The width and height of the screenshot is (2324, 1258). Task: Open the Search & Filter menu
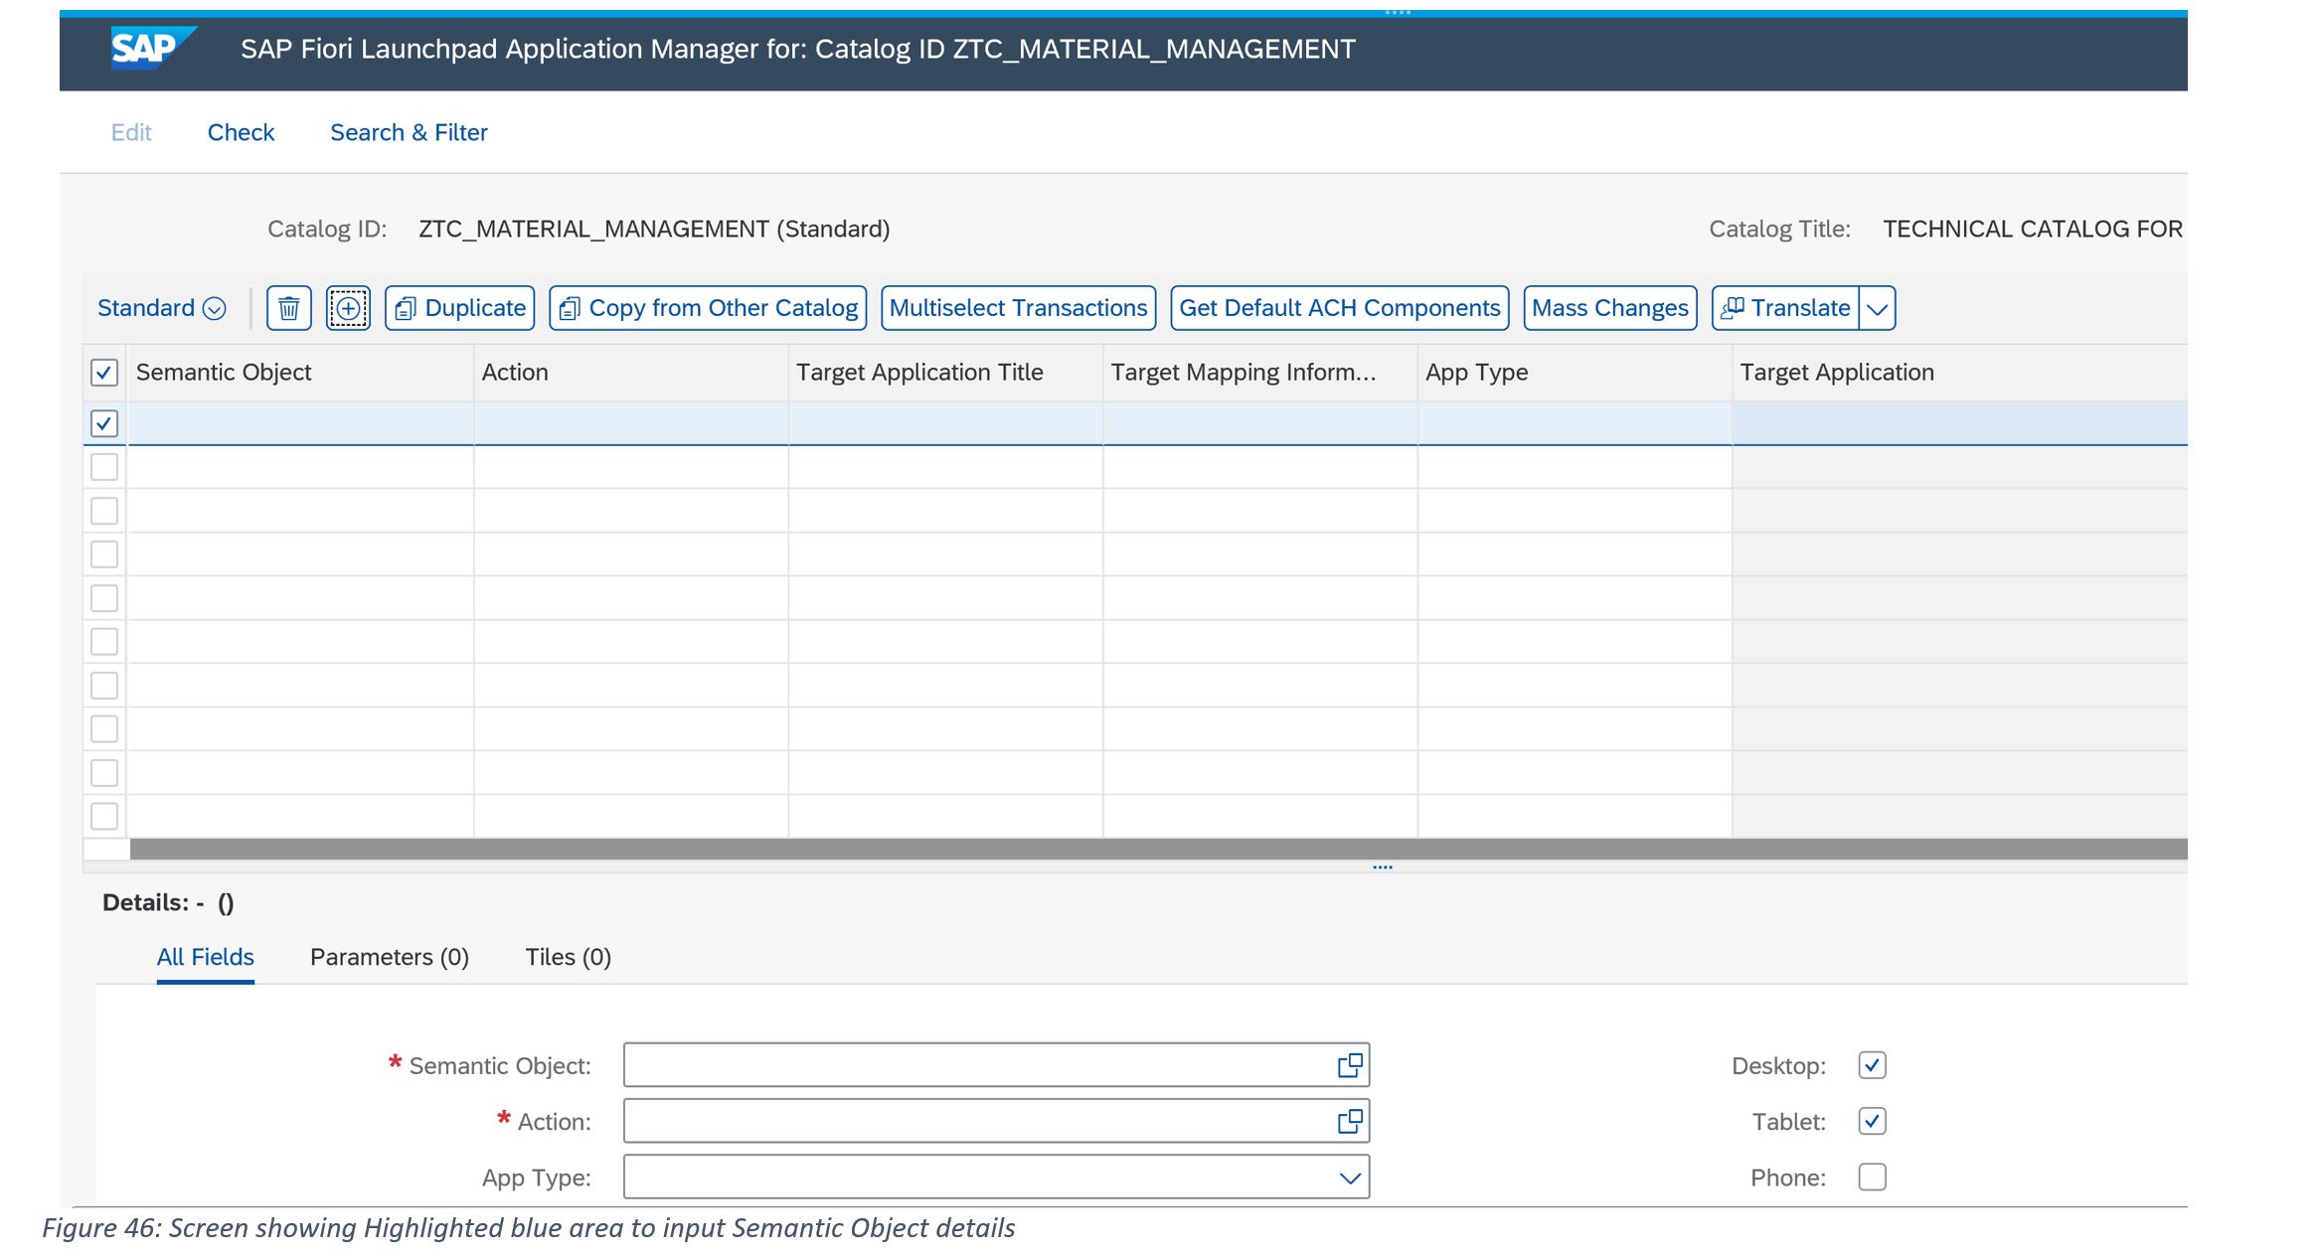408,132
